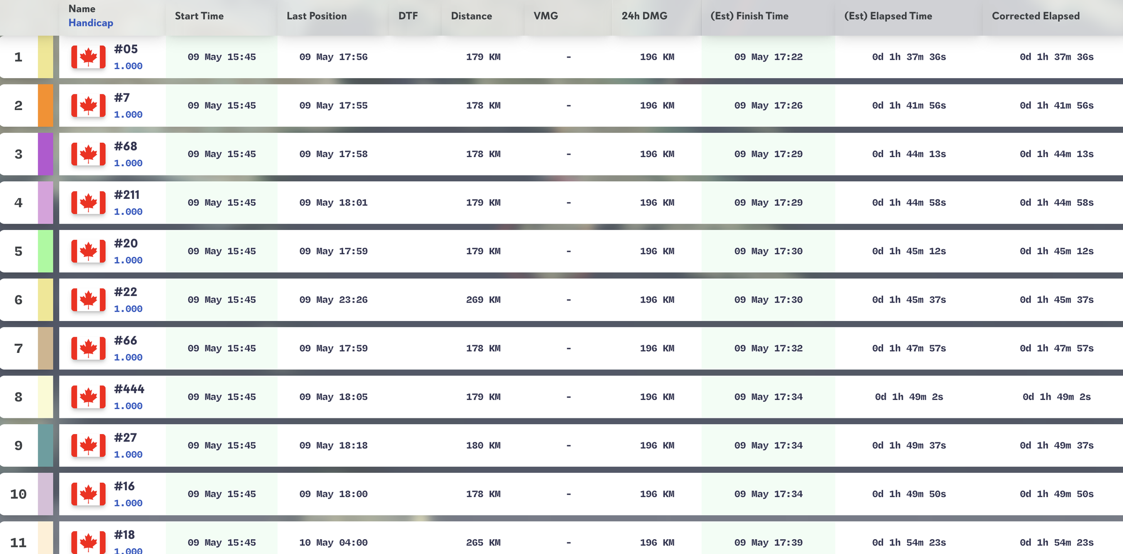Screen dimensions: 1123x554
Task: Select the rank 11 row for #18
Action: (x=561, y=538)
